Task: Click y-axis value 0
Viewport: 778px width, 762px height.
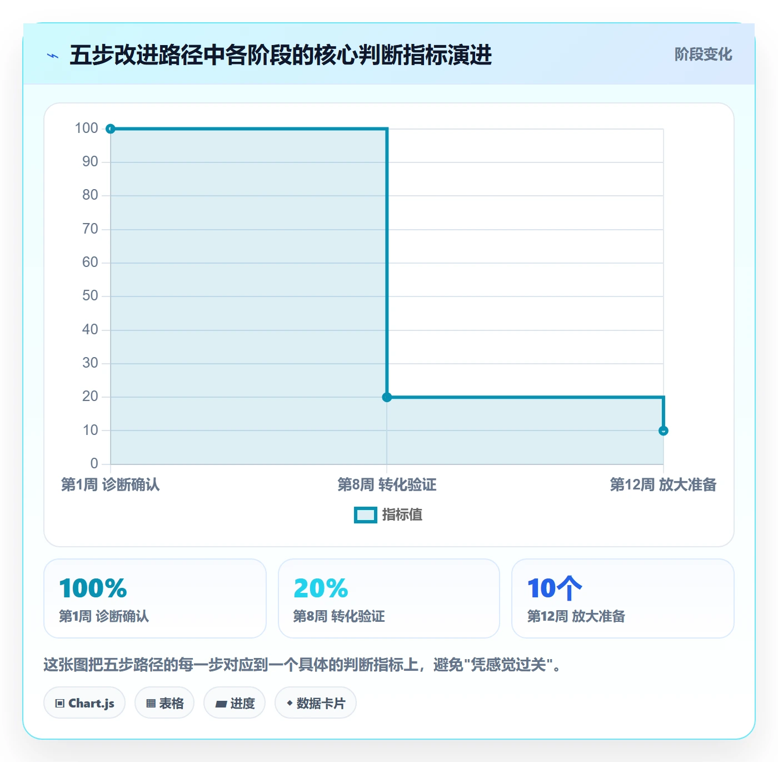Action: (x=94, y=464)
